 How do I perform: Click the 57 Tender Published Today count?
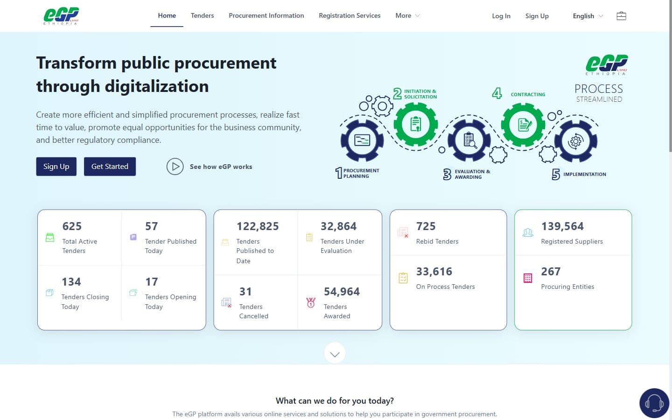pyautogui.click(x=151, y=226)
